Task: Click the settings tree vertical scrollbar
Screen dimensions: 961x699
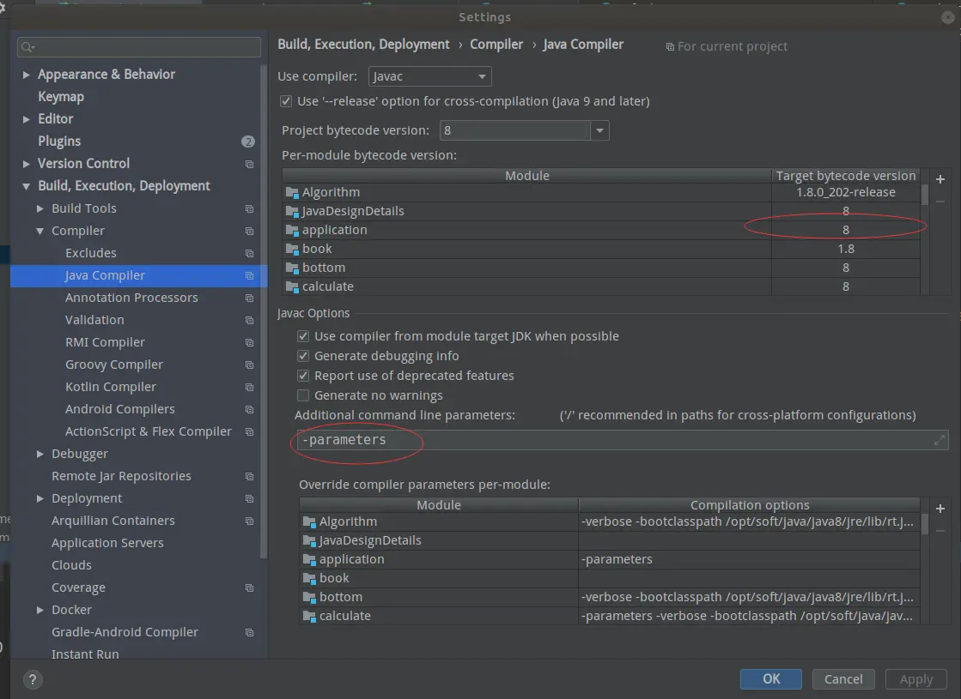Action: [x=264, y=312]
